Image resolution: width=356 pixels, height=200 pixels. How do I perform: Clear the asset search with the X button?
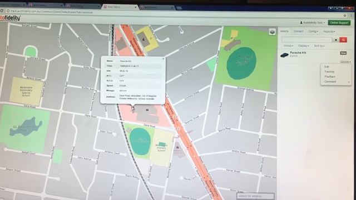tap(336, 40)
